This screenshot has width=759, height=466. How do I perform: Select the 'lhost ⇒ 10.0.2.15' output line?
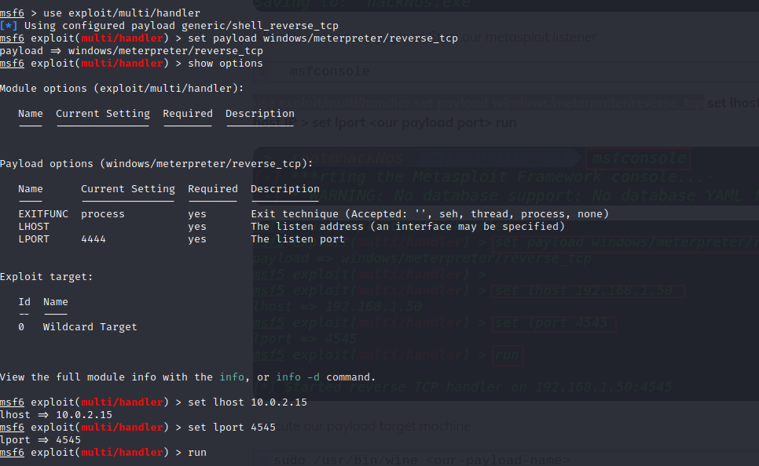pyautogui.click(x=56, y=415)
